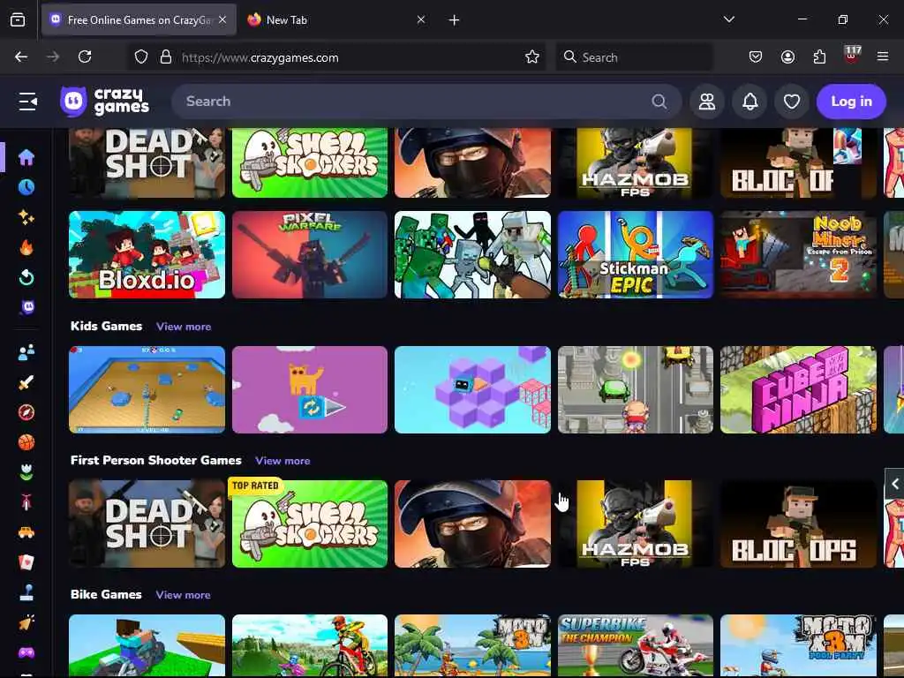Open the Bike Games heading
Viewport: 904px width, 678px height.
click(106, 594)
